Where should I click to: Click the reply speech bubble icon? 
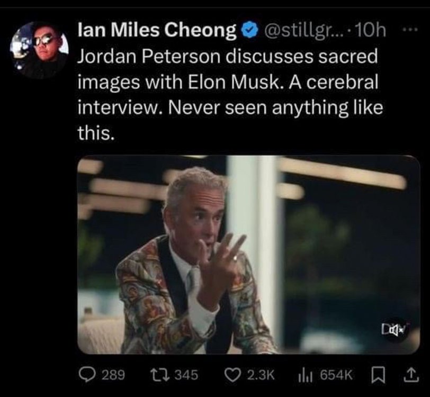tap(88, 375)
